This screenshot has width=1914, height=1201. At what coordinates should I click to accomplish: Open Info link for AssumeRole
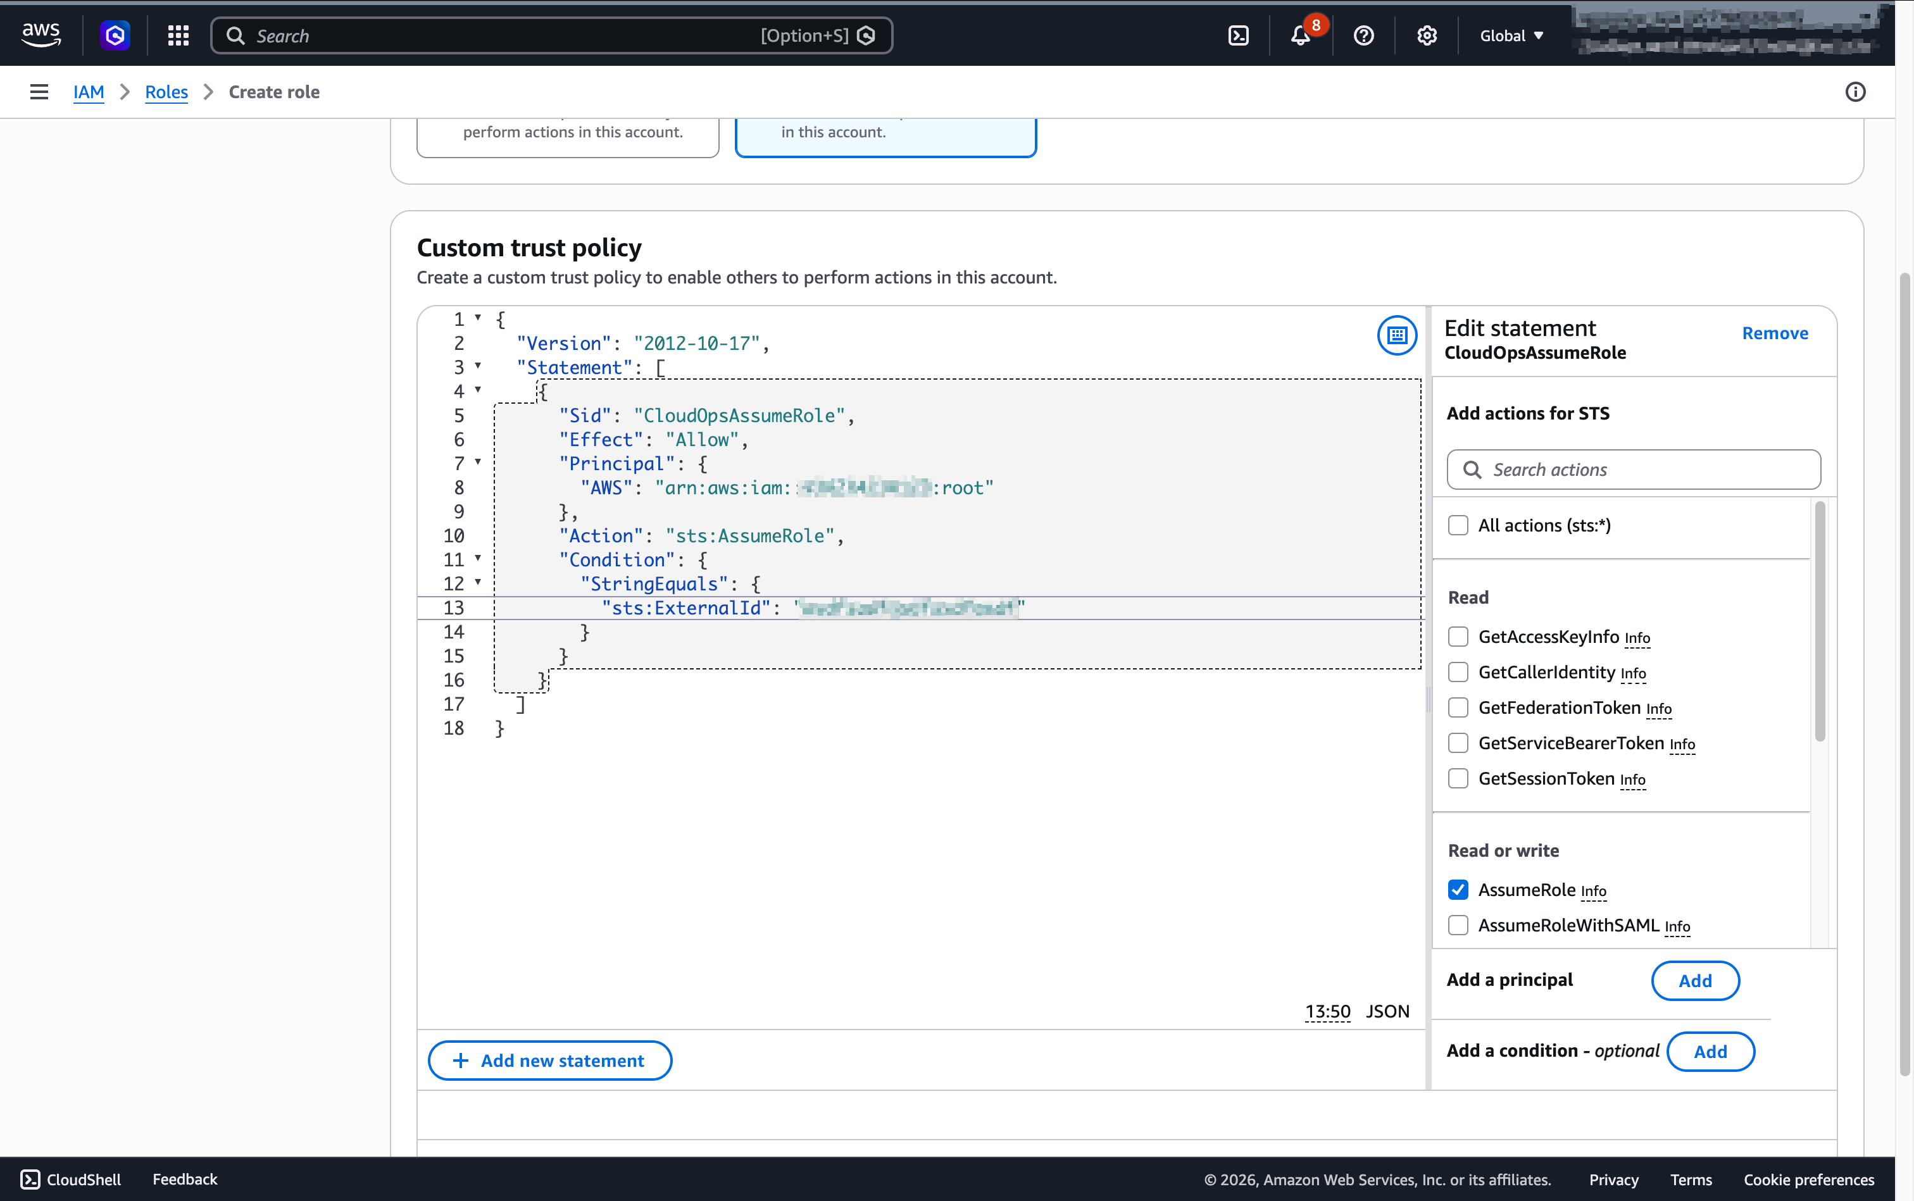[x=1593, y=891]
